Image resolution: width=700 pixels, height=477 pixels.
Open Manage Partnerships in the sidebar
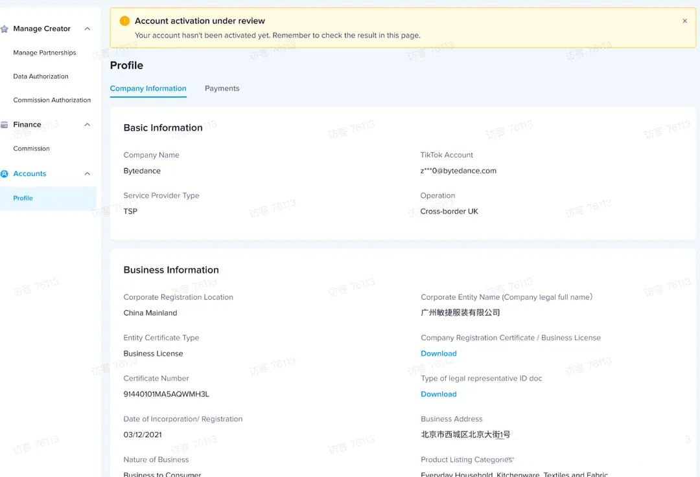pos(45,53)
